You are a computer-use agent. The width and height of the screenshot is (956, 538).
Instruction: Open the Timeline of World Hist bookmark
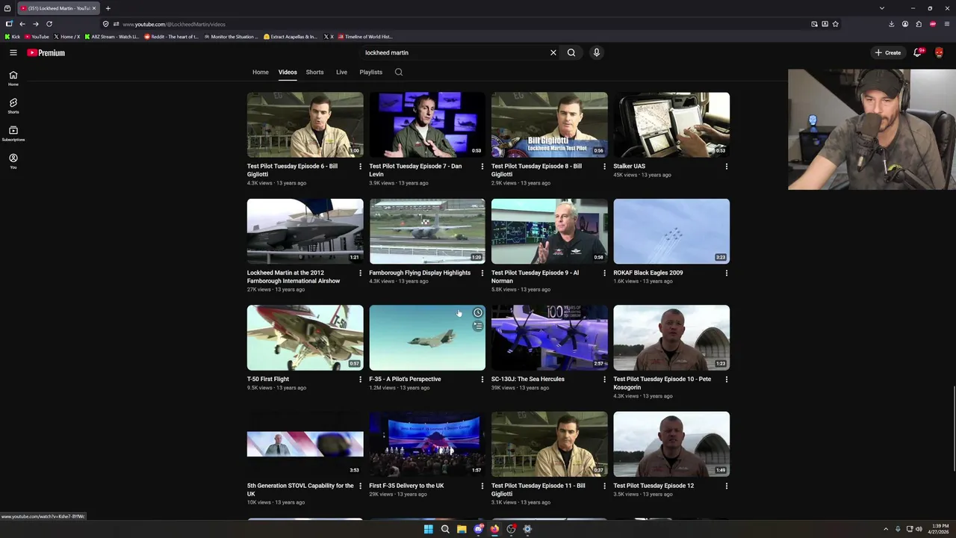[x=364, y=37]
